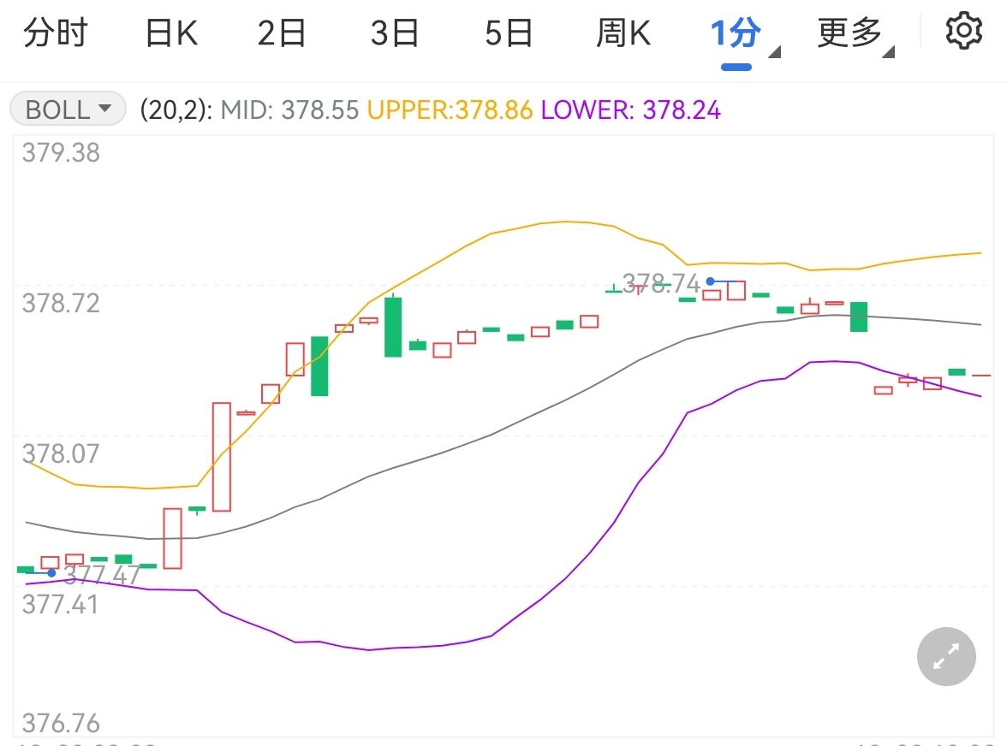The width and height of the screenshot is (1007, 746).
Task: Click the 377.47 low price marker dot
Action: 51,573
